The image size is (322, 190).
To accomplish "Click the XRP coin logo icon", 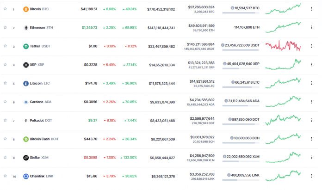I will (x=26, y=65).
